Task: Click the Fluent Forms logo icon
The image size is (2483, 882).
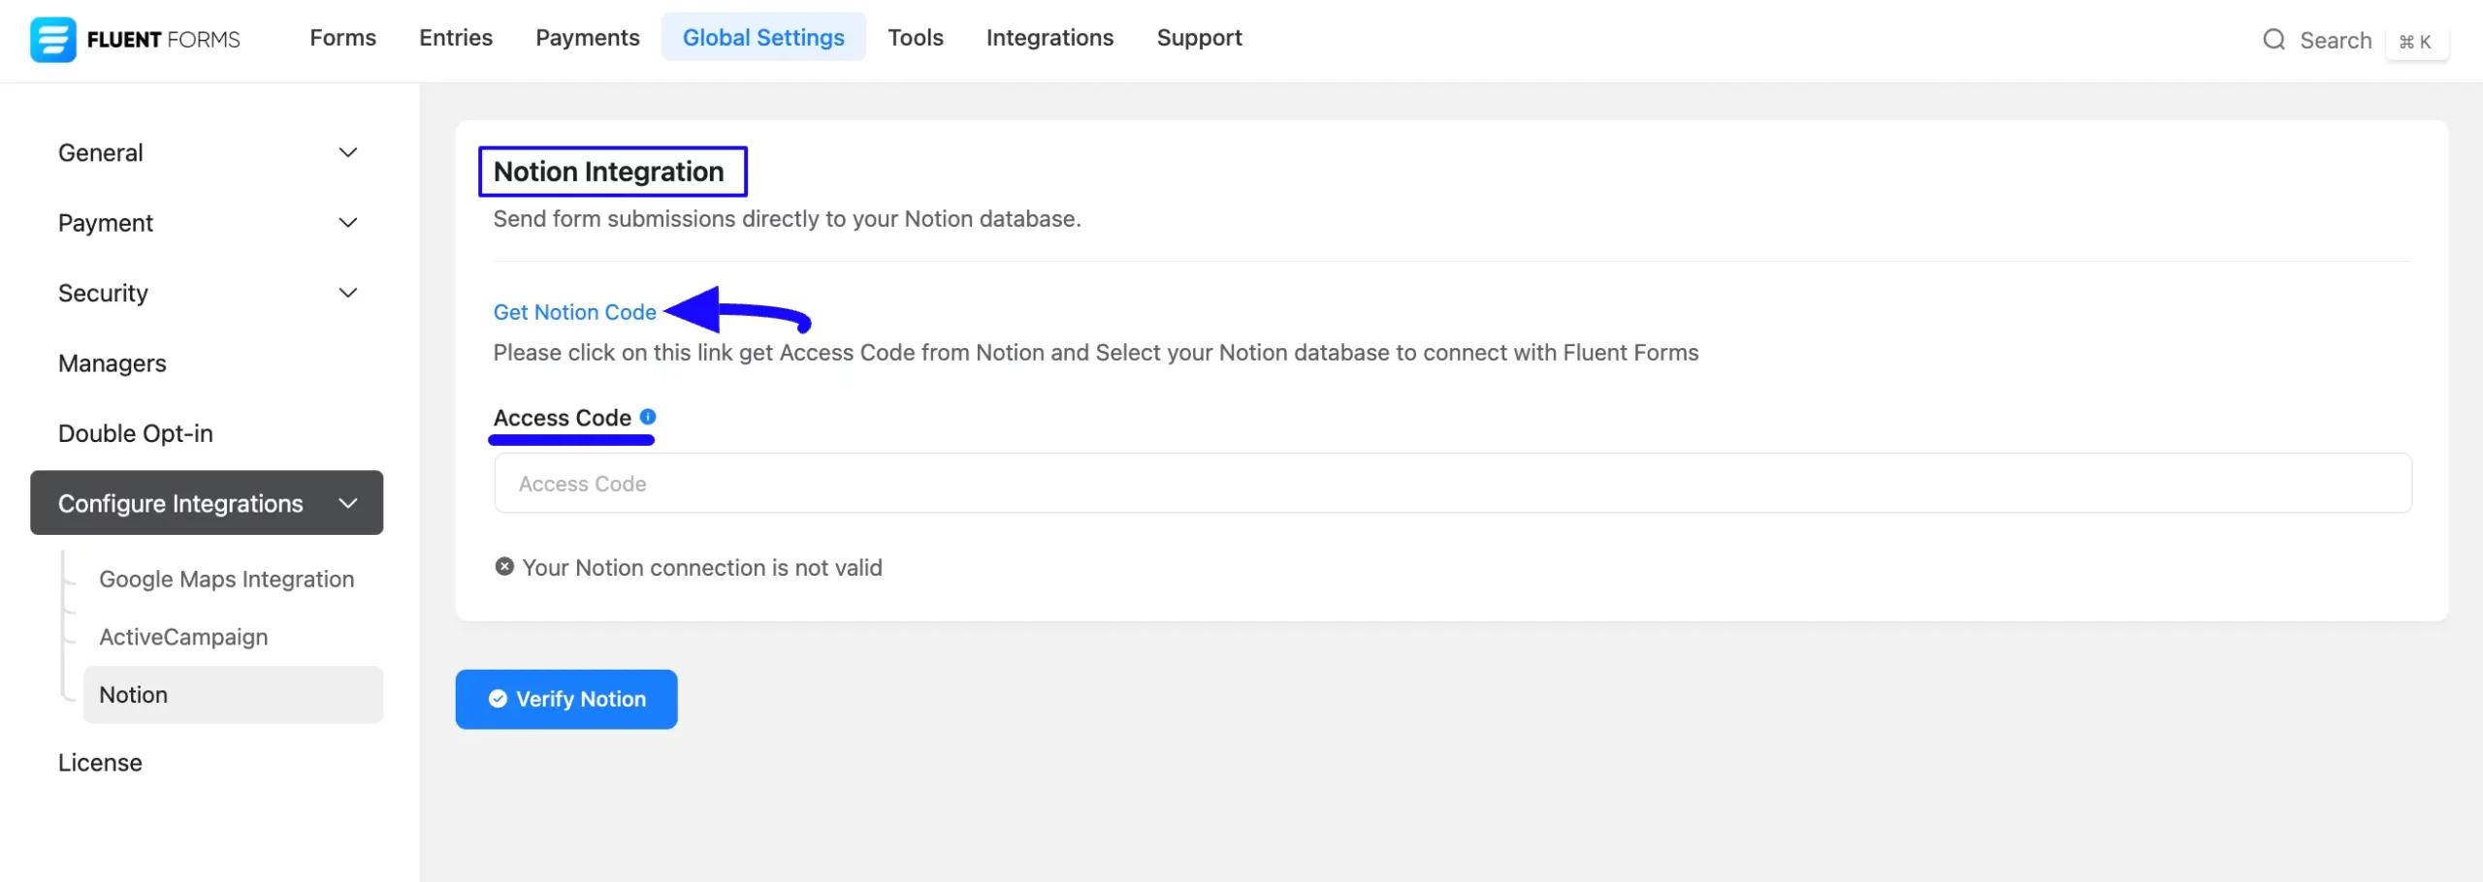Action: point(52,39)
